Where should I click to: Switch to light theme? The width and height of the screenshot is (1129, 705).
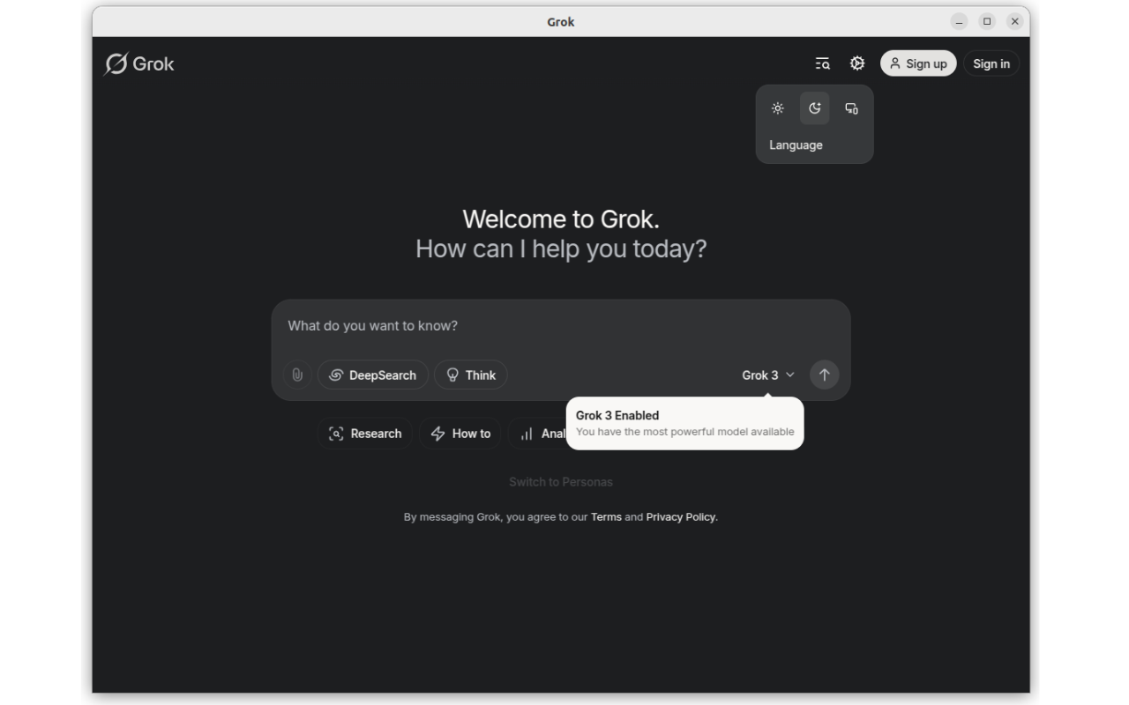coord(778,108)
